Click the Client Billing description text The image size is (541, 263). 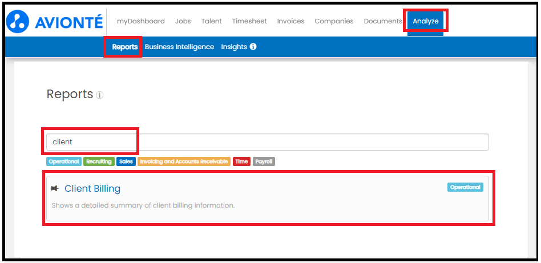point(143,205)
